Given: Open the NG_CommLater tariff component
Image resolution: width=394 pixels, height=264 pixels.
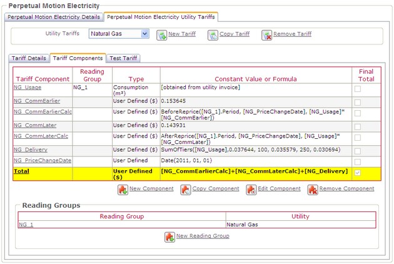Looking at the screenshot, I should point(35,125).
